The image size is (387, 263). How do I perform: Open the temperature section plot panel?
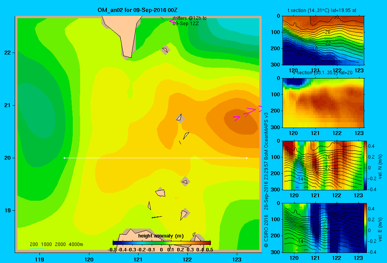point(323,40)
